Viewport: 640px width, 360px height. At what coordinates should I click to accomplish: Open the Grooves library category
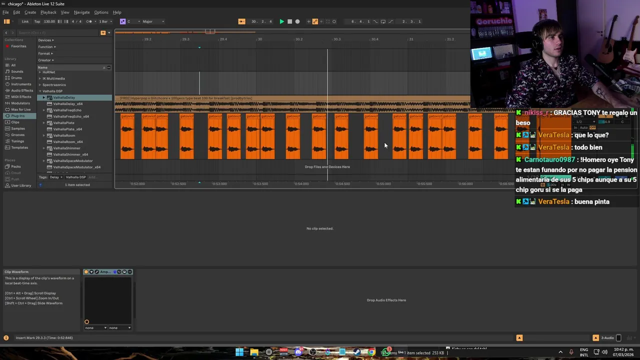click(17, 135)
